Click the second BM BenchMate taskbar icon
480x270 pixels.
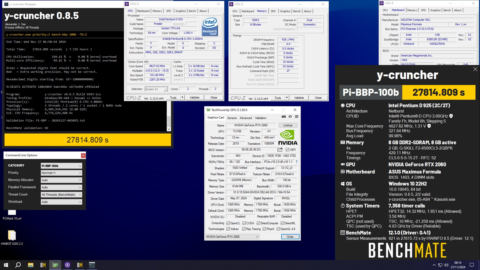pyautogui.click(x=80, y=265)
